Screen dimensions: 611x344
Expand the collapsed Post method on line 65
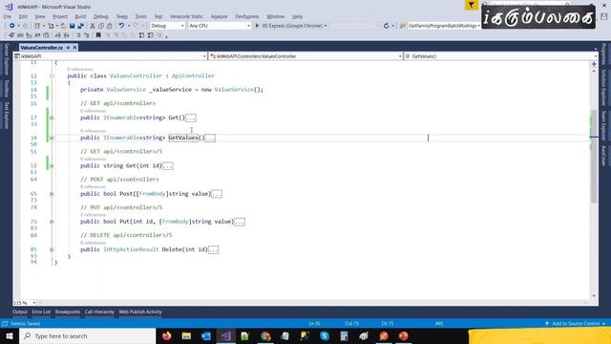pos(52,194)
